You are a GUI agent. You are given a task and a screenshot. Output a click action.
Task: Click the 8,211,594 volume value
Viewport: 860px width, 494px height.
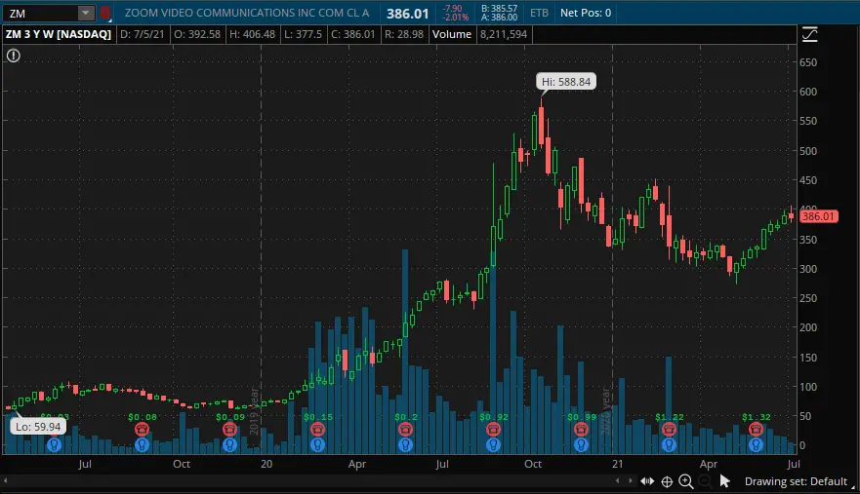click(x=504, y=34)
